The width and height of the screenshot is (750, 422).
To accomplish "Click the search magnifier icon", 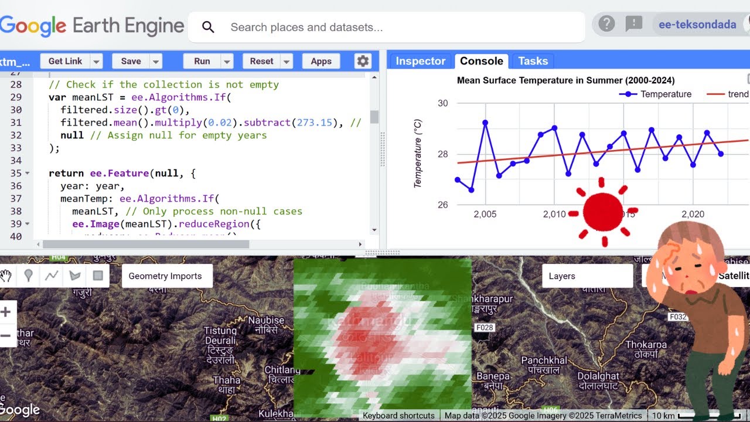I will 208,27.
